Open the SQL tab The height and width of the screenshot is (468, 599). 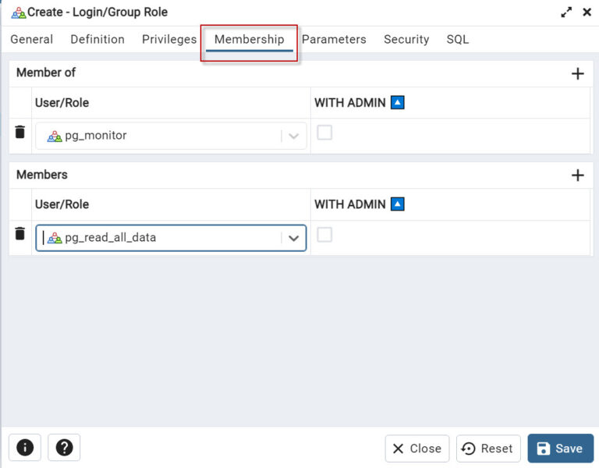[458, 39]
